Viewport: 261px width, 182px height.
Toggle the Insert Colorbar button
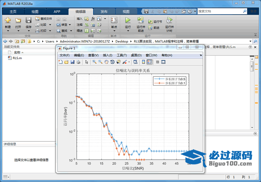(x=143, y=62)
